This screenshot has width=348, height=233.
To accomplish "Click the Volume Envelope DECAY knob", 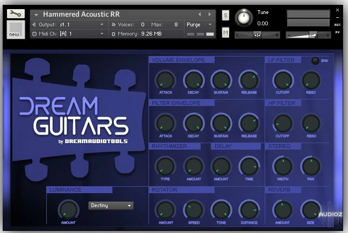I will pos(194,80).
